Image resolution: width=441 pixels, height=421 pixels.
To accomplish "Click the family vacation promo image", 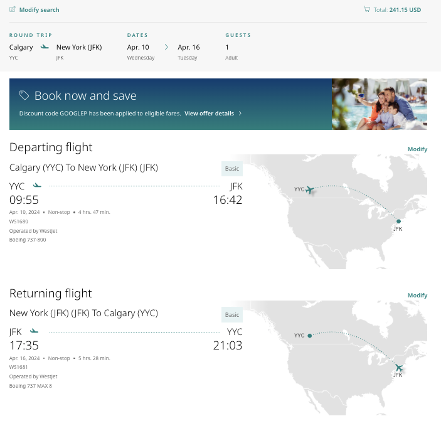I will [379, 104].
